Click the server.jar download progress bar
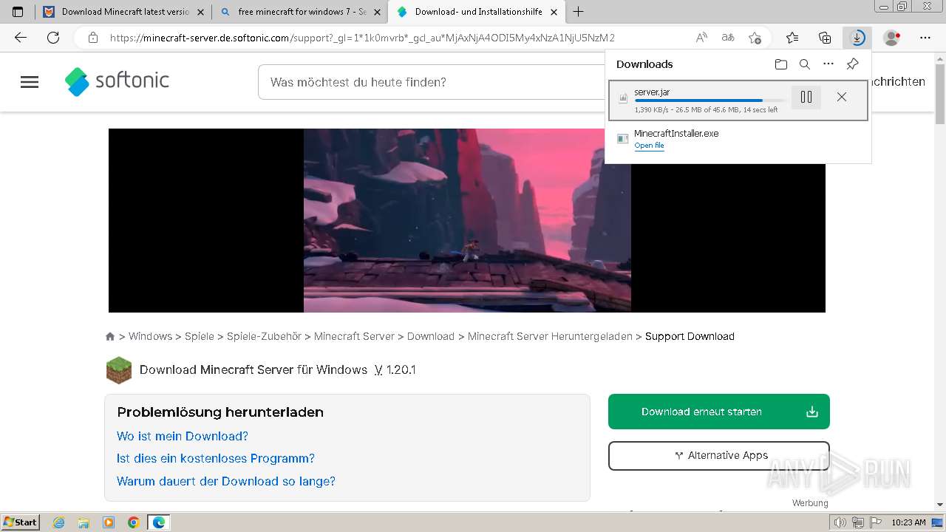 [709, 100]
